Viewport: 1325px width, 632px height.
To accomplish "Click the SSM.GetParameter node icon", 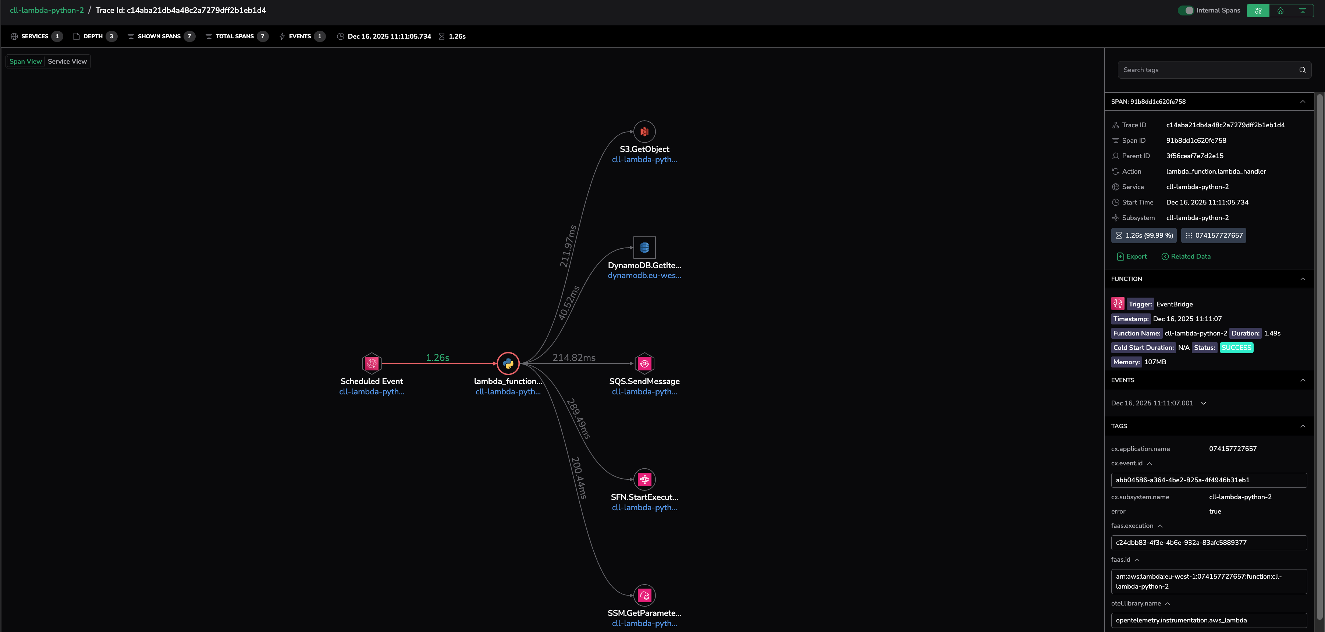I will pos(644,596).
